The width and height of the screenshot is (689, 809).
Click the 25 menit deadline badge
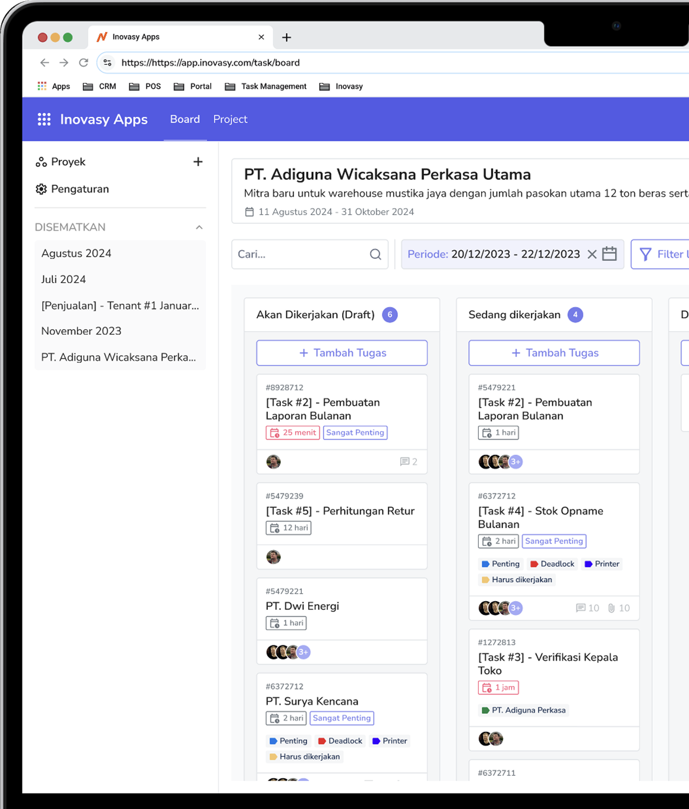coord(293,432)
